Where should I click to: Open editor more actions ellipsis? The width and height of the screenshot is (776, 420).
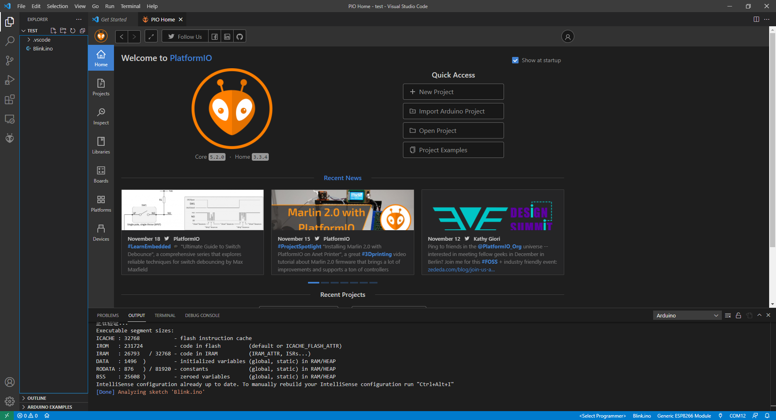pos(767,19)
